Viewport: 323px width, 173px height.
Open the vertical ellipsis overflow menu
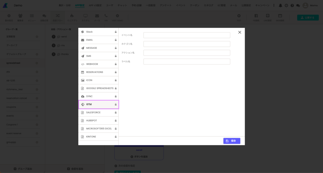pos(273,5)
